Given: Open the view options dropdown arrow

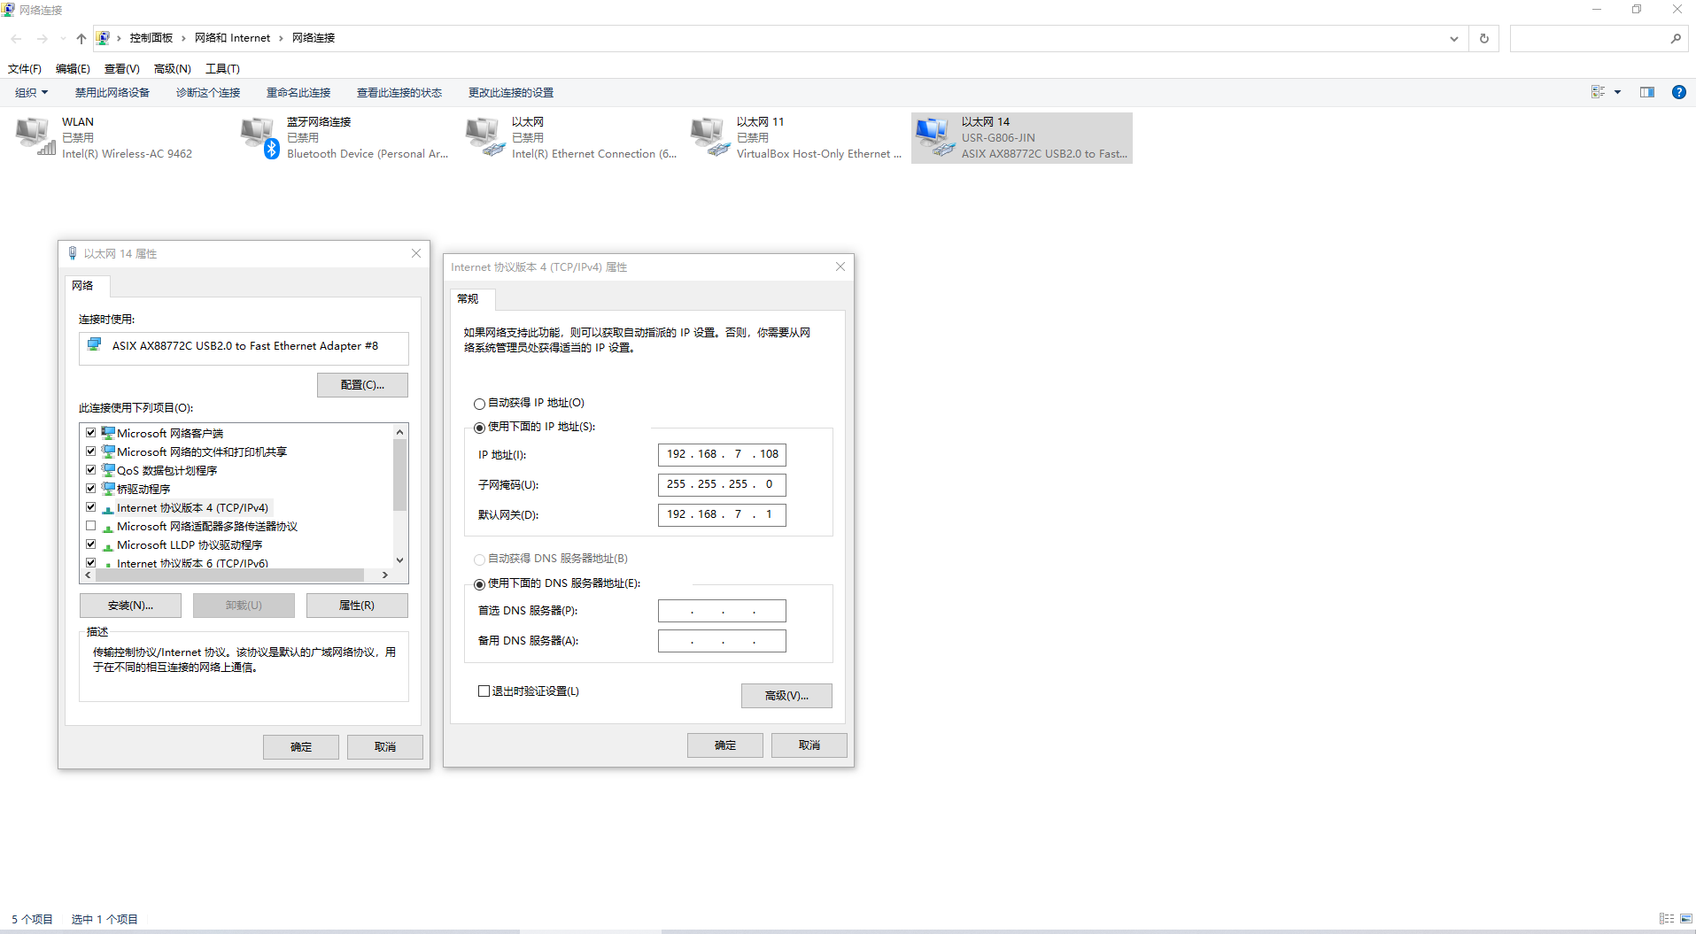Looking at the screenshot, I should [1617, 92].
